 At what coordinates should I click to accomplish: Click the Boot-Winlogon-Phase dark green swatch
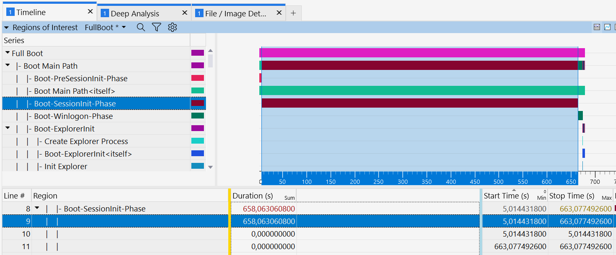tap(198, 116)
